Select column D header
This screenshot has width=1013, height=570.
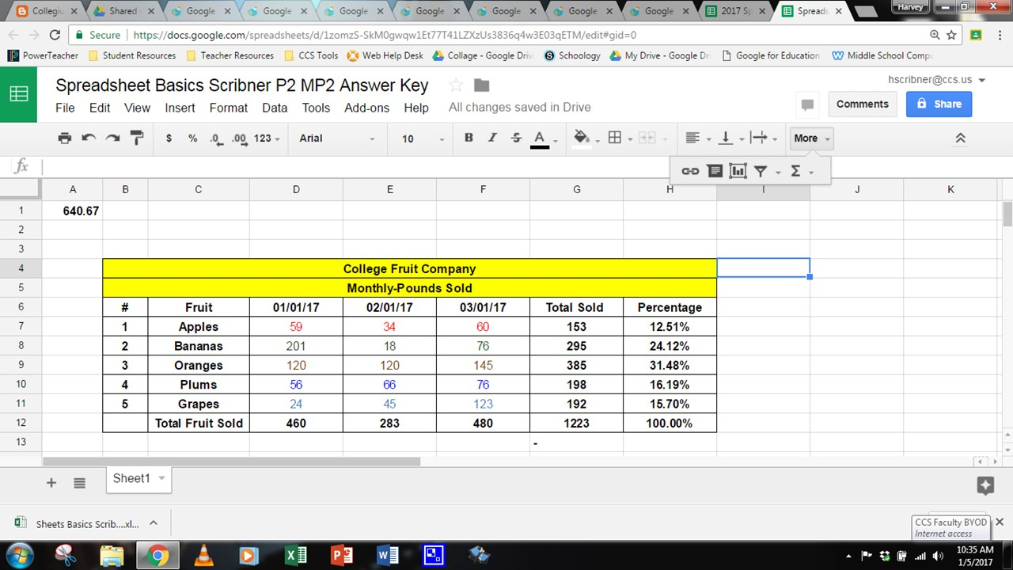tap(296, 189)
